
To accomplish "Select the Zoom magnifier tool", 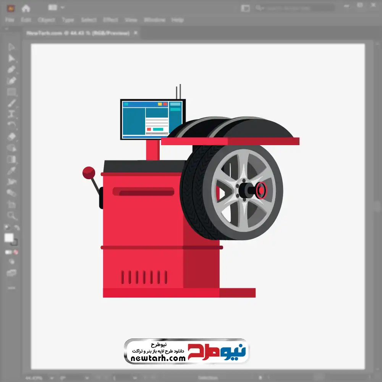I will 11,215.
